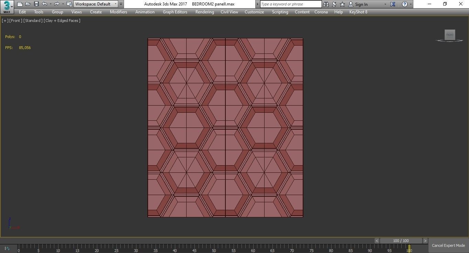Open the Content menu
469x253 pixels.
tap(302, 12)
